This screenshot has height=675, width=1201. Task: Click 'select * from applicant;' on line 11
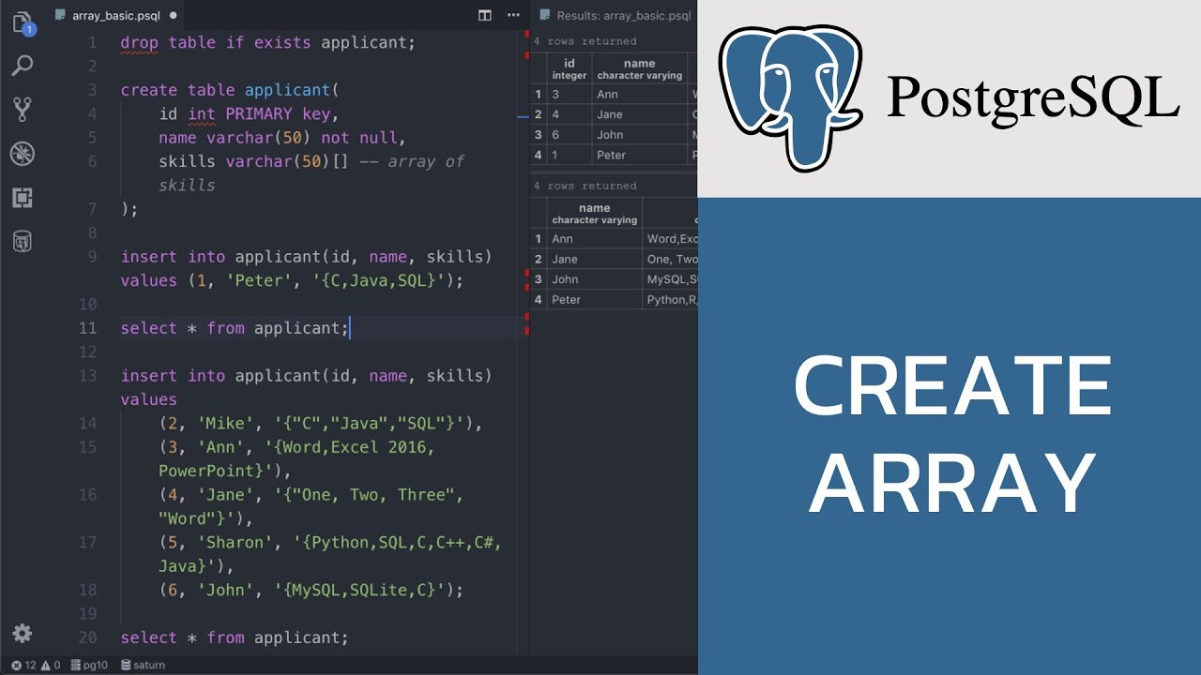point(235,328)
